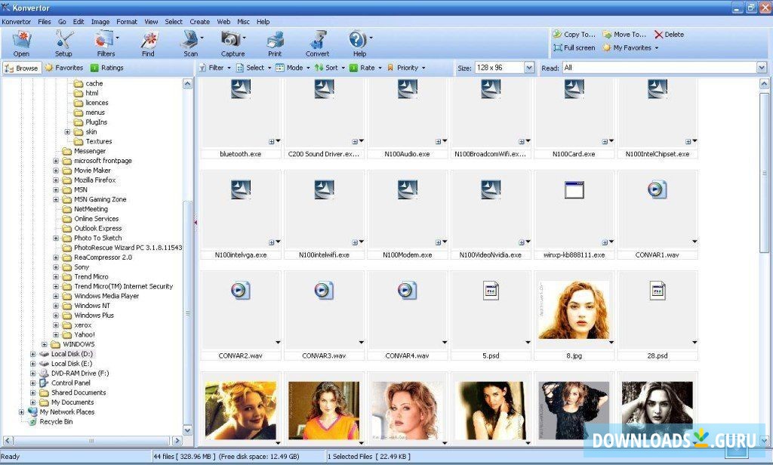
Task: Select the winxp-kb888111.exe window icon
Action: pos(574,189)
